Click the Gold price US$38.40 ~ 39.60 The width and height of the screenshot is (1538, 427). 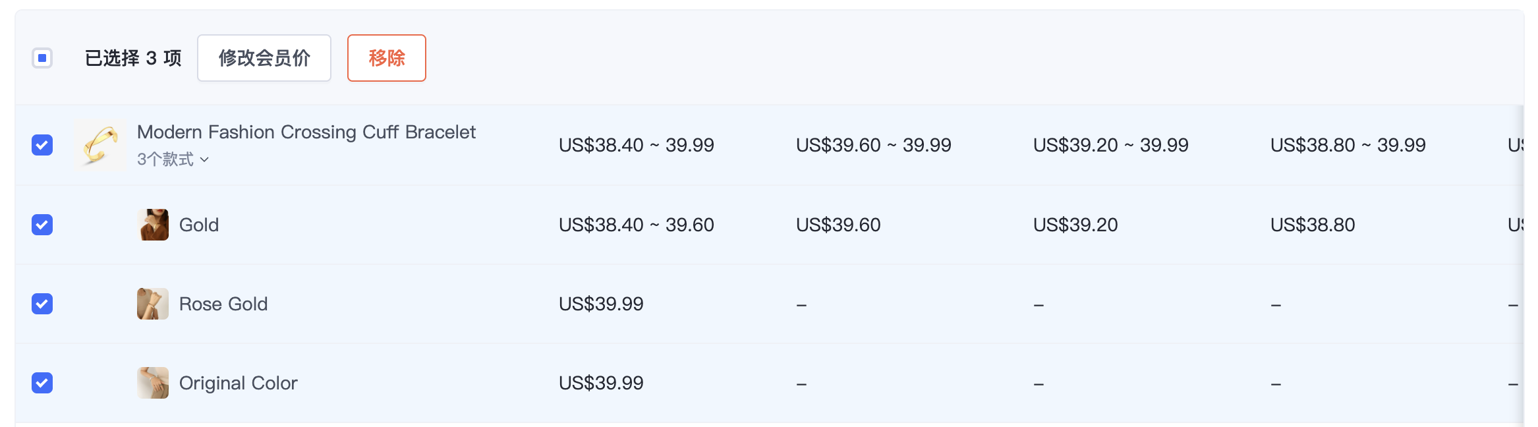tap(636, 225)
